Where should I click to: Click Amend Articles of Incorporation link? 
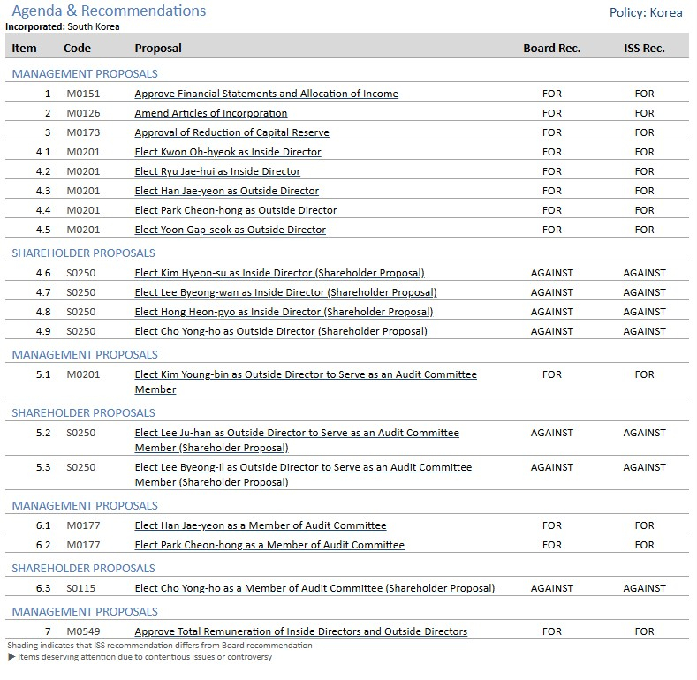[x=210, y=113]
